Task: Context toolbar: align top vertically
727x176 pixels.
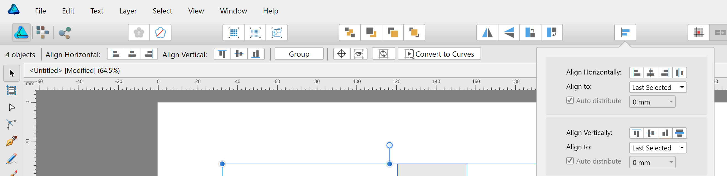Action: click(x=222, y=54)
